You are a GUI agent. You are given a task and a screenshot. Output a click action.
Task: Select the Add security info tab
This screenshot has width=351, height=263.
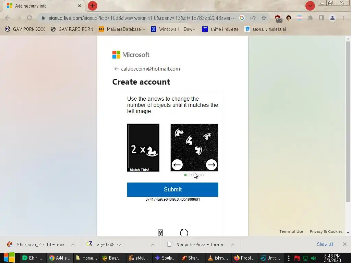[x=44, y=6]
